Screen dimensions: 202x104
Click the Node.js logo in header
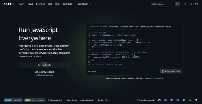(9, 4)
